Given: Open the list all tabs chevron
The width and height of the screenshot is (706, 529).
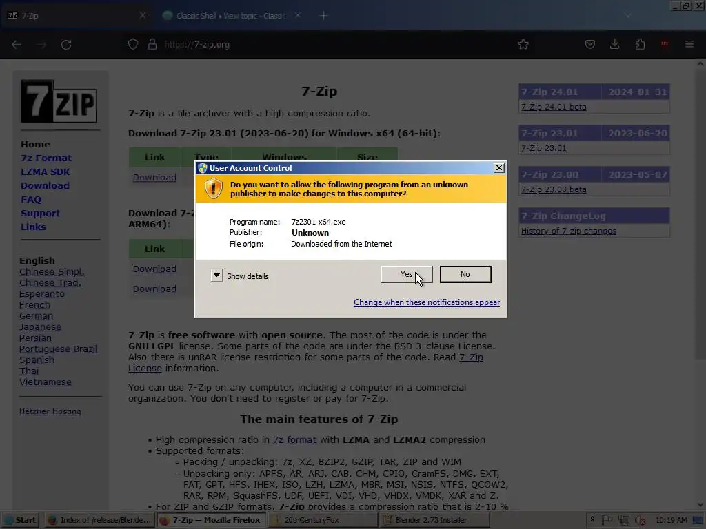Looking at the screenshot, I should tap(628, 16).
